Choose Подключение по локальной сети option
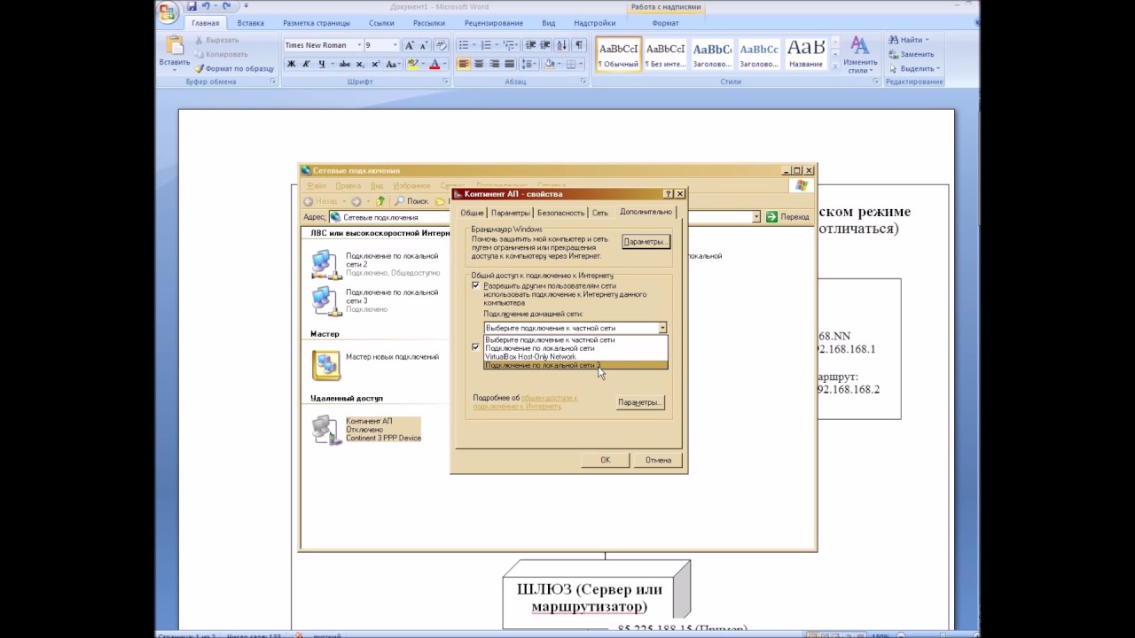This screenshot has width=1135, height=638. pyautogui.click(x=575, y=348)
